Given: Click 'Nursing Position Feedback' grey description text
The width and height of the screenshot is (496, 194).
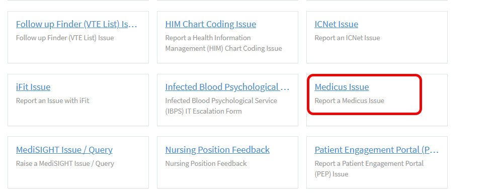Looking at the screenshot, I should click(x=206, y=164).
